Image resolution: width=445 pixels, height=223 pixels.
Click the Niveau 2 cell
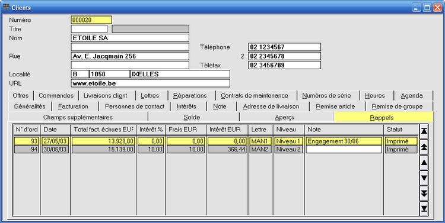288,150
